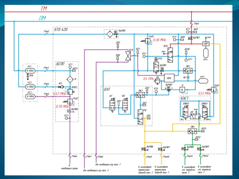Select the ПК2 shuttle valve symbol

click(x=140, y=95)
